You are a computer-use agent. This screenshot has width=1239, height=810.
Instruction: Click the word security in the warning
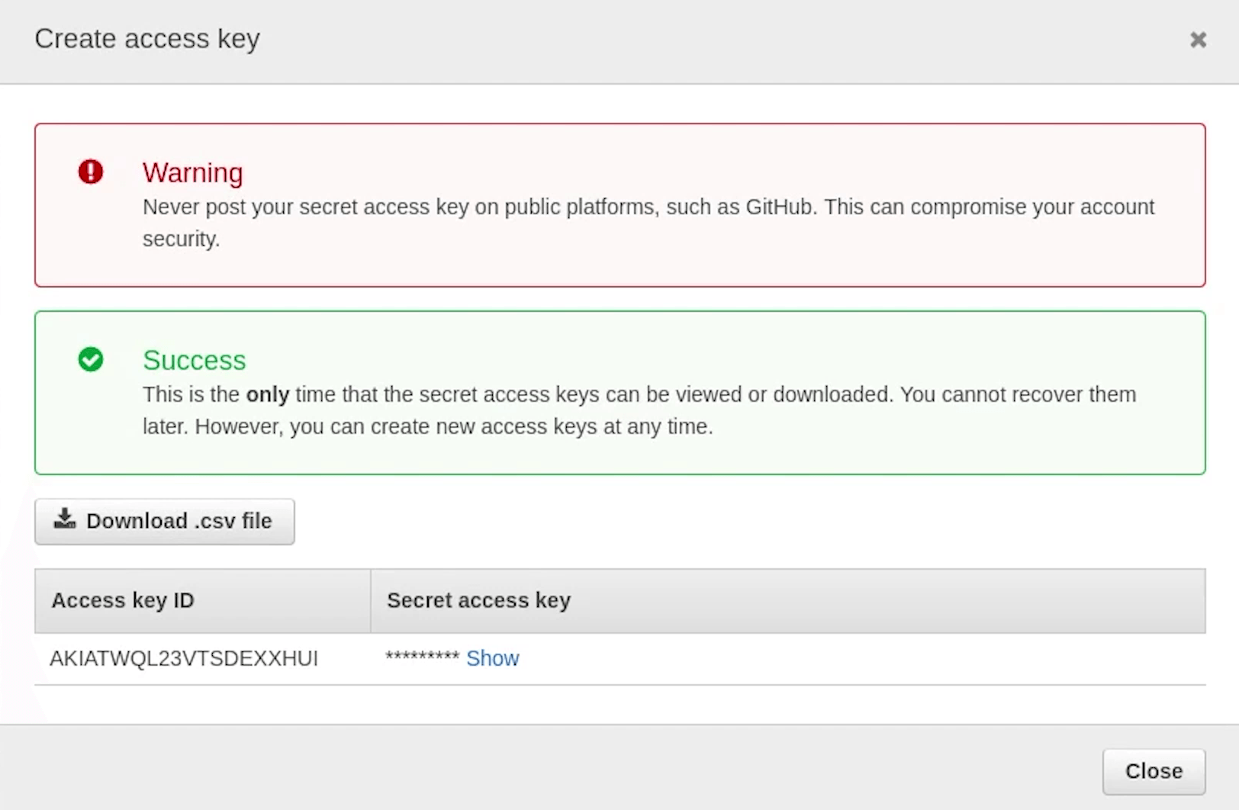point(181,239)
